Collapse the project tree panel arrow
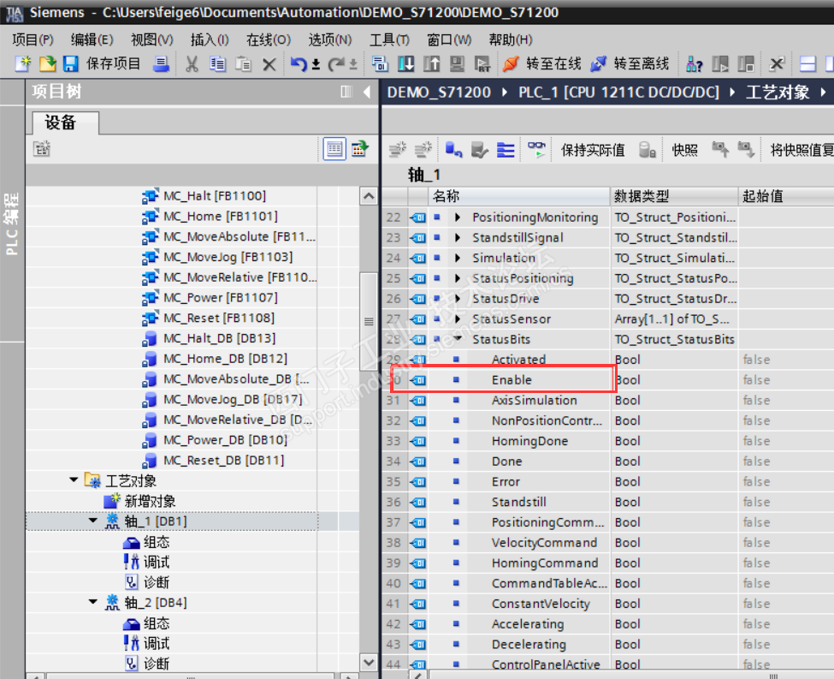 367,92
